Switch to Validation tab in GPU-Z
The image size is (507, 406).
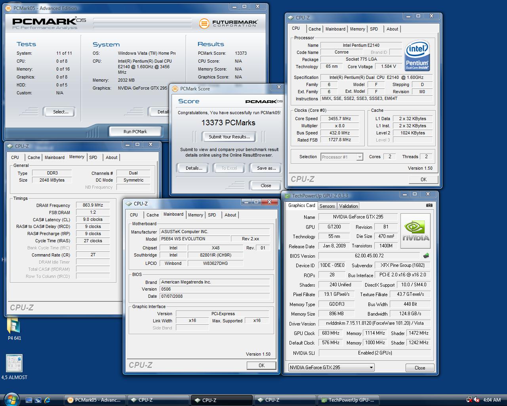pos(349,206)
